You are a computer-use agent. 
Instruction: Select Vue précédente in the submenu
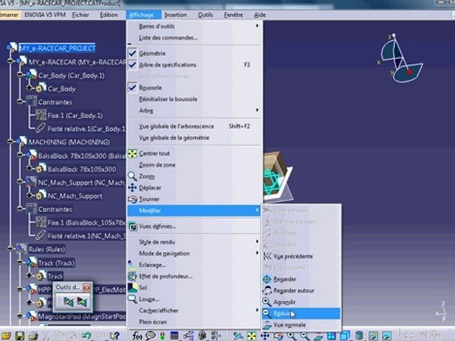301,256
